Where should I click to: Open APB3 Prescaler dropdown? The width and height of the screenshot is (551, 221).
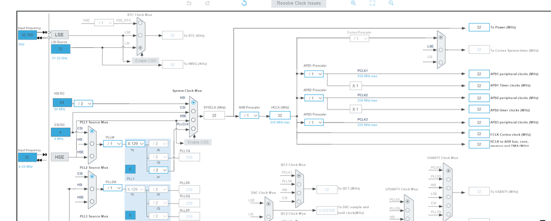pyautogui.click(x=314, y=123)
